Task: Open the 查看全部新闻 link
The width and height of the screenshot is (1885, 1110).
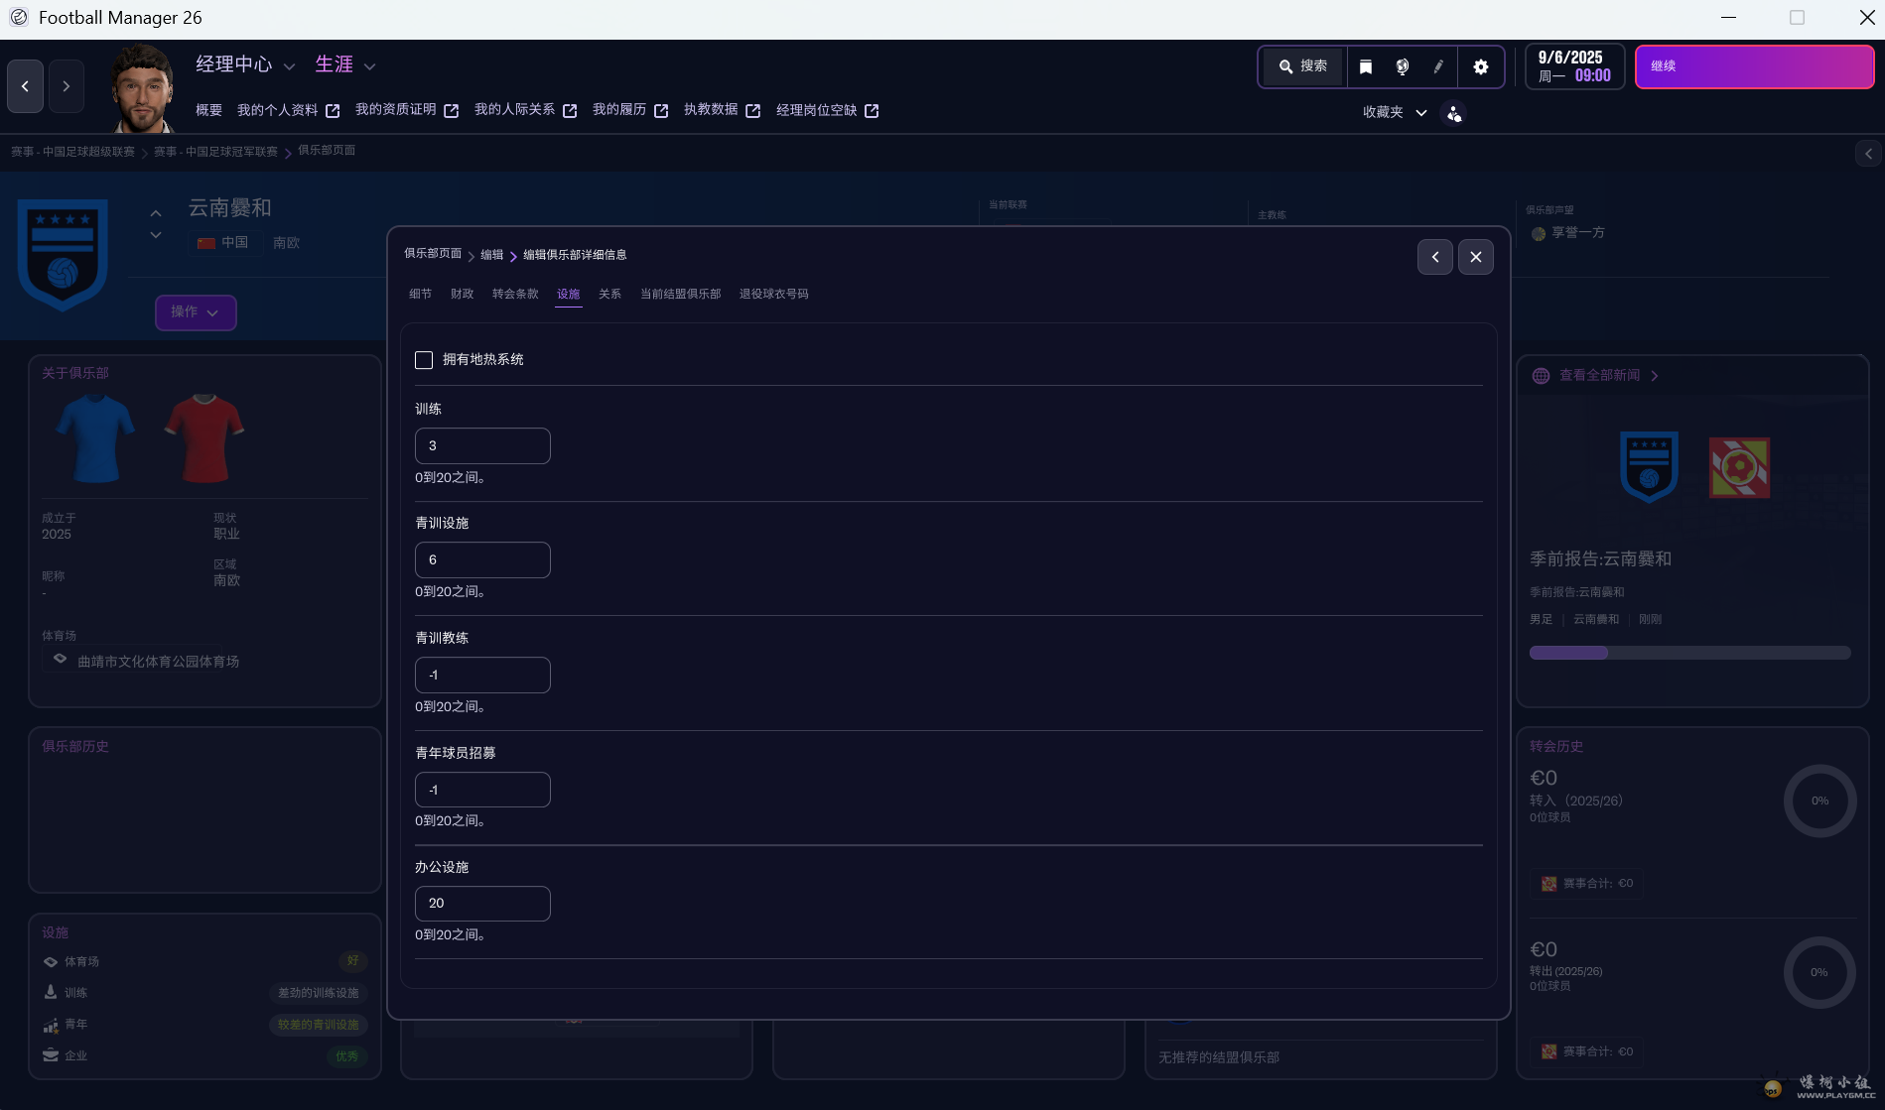Action: coord(1599,376)
